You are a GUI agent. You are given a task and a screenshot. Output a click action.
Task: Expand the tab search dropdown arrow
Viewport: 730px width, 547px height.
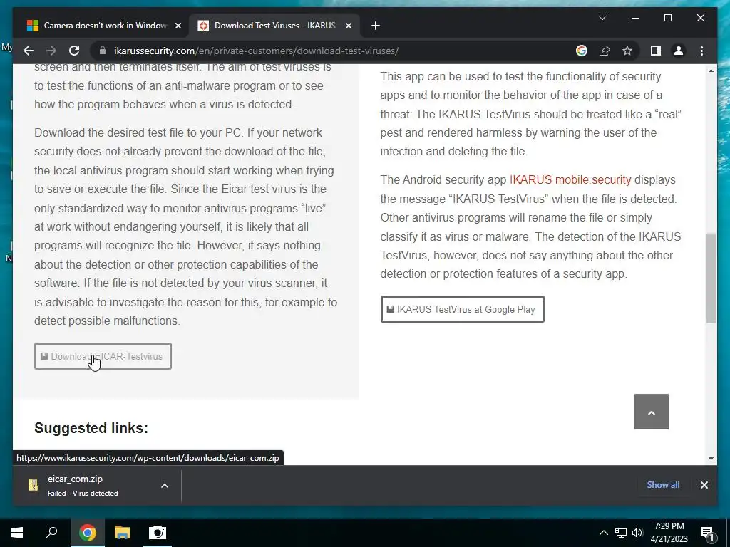[602, 18]
